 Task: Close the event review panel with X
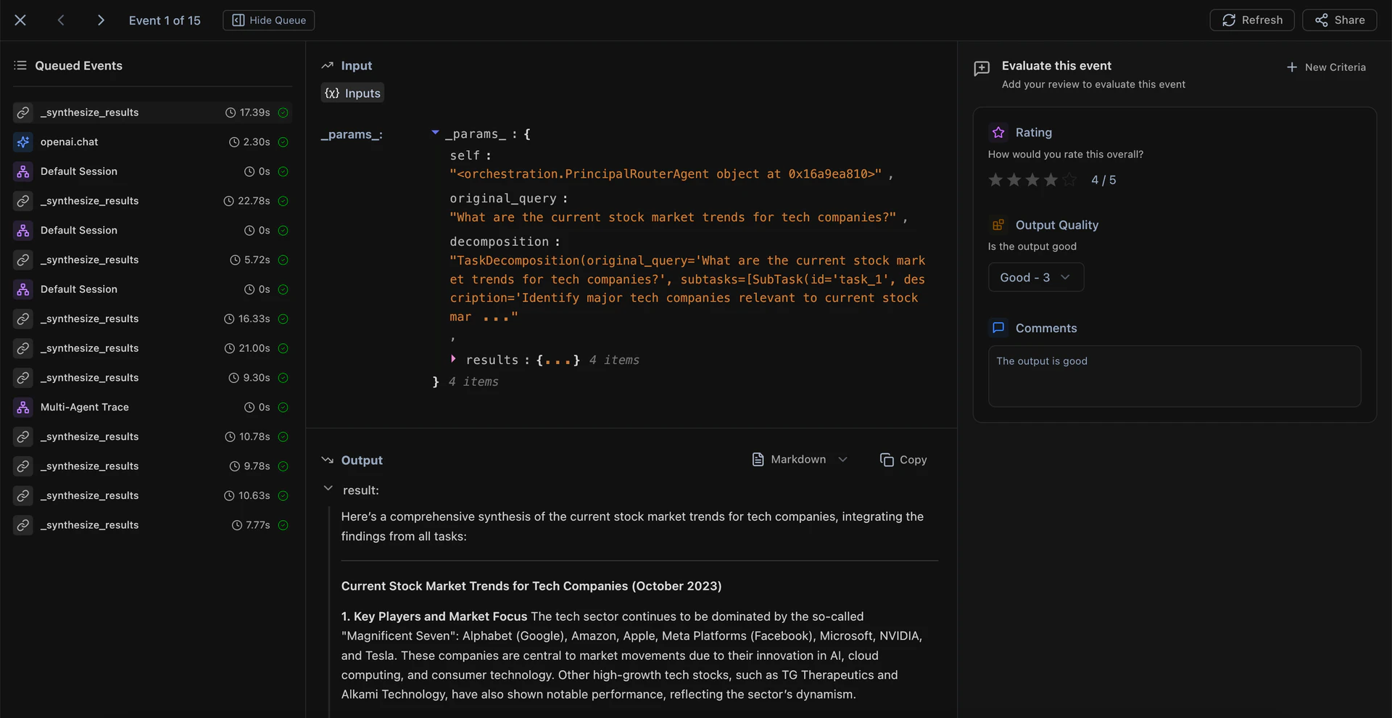coord(20,20)
